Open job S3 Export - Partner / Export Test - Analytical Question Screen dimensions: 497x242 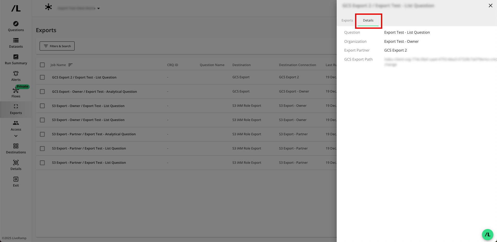point(94,134)
